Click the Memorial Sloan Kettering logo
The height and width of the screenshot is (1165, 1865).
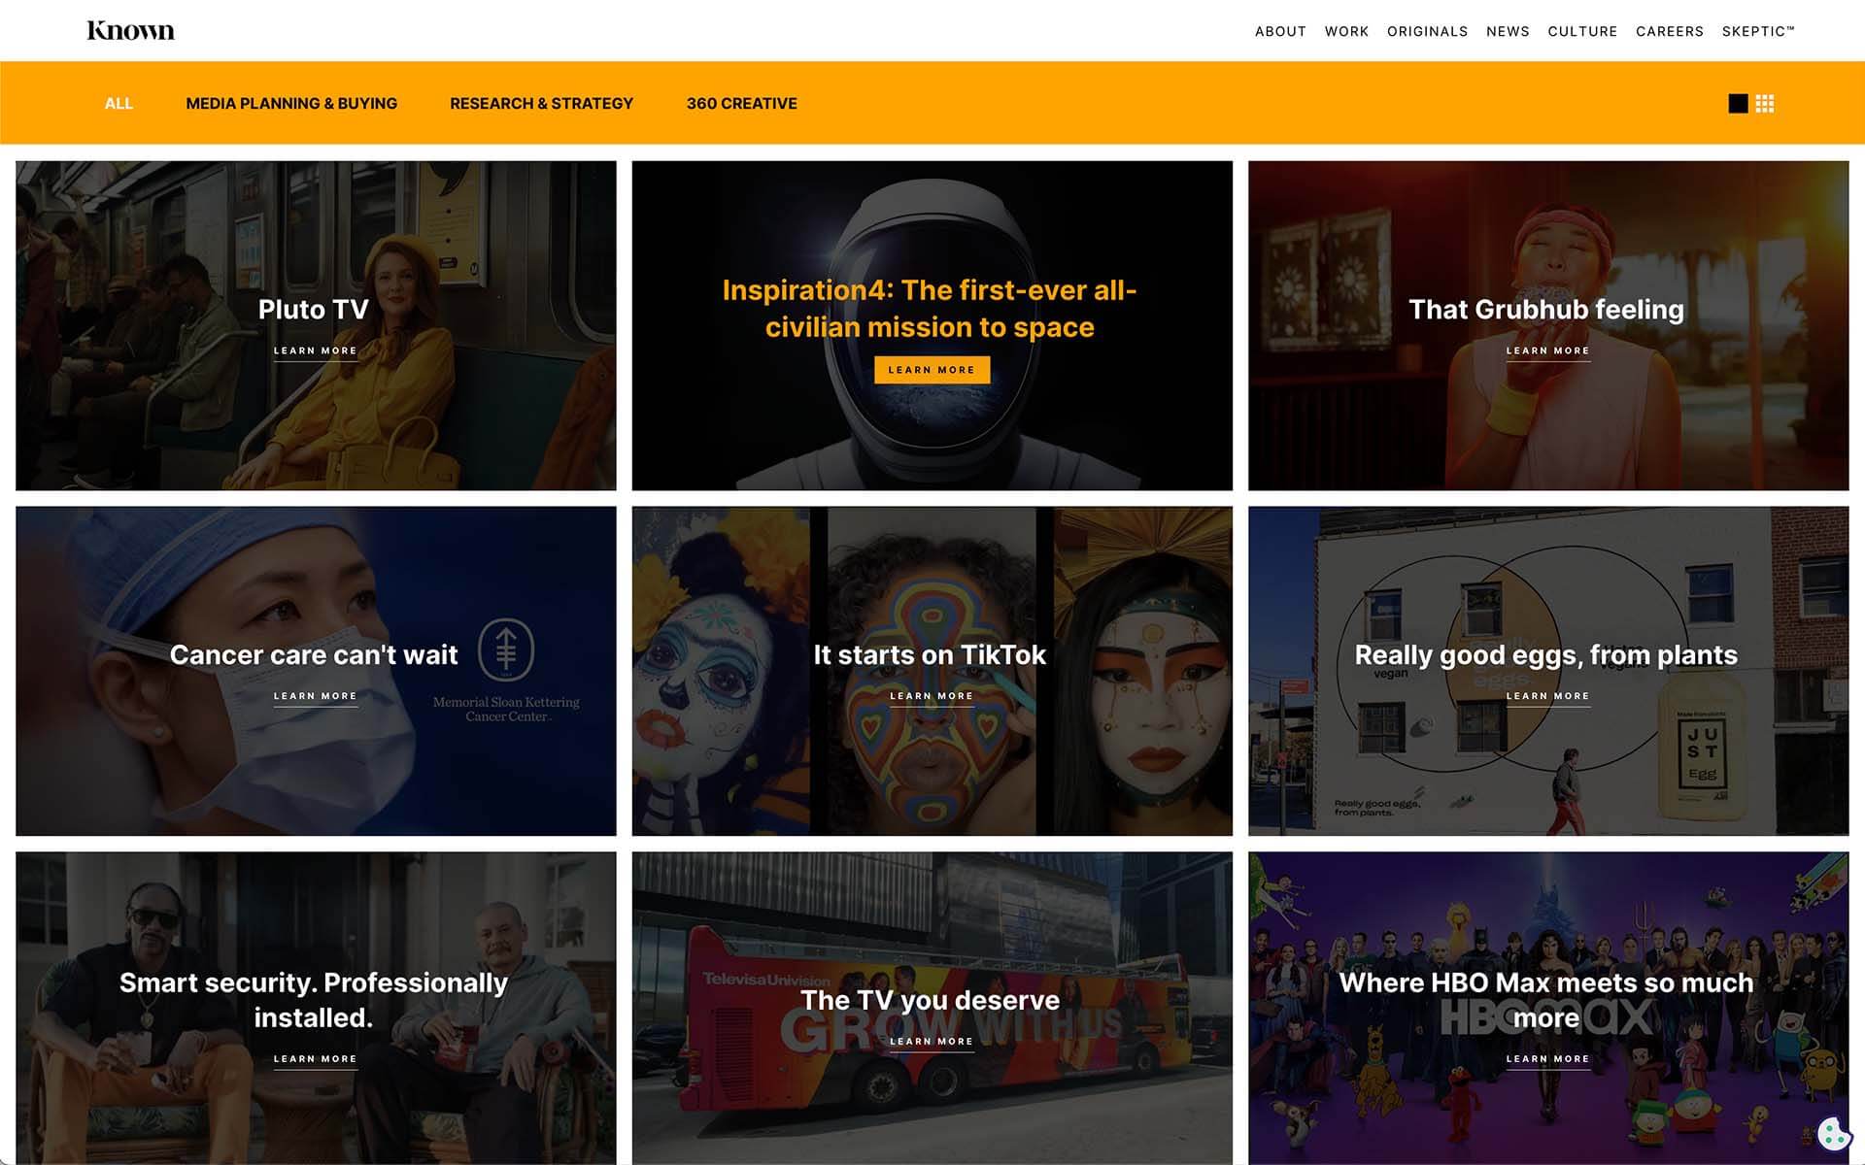506,670
